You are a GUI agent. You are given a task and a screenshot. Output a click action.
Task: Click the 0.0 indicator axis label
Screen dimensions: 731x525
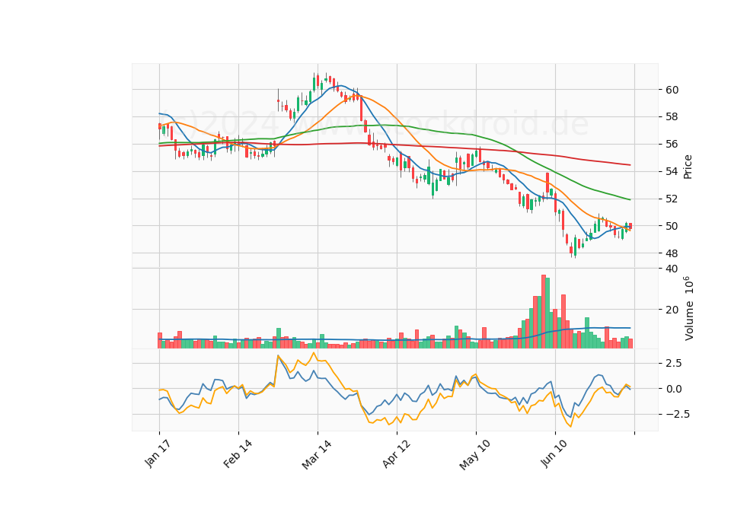(673, 389)
